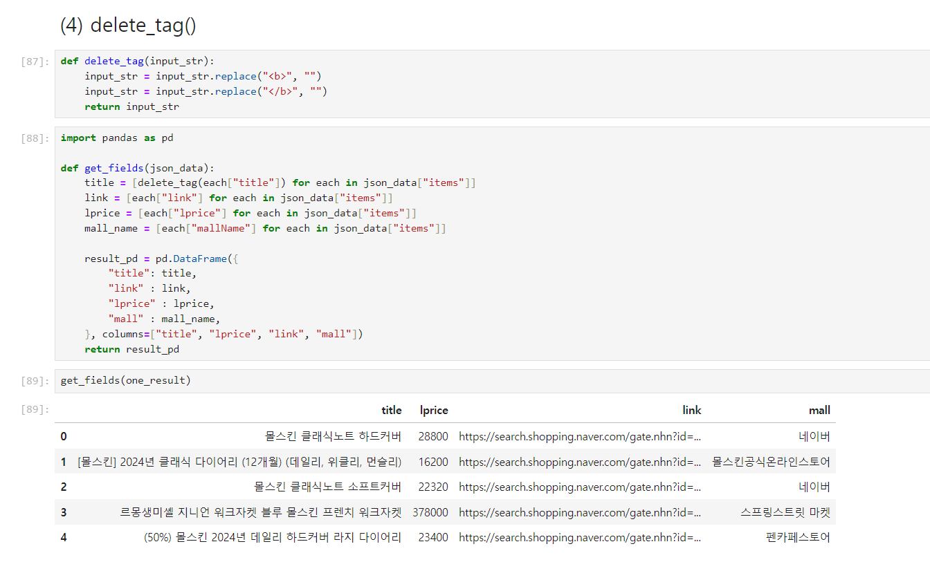
Task: Click mall cell 몰스킨공식온라인스토어
Action: coord(772,462)
